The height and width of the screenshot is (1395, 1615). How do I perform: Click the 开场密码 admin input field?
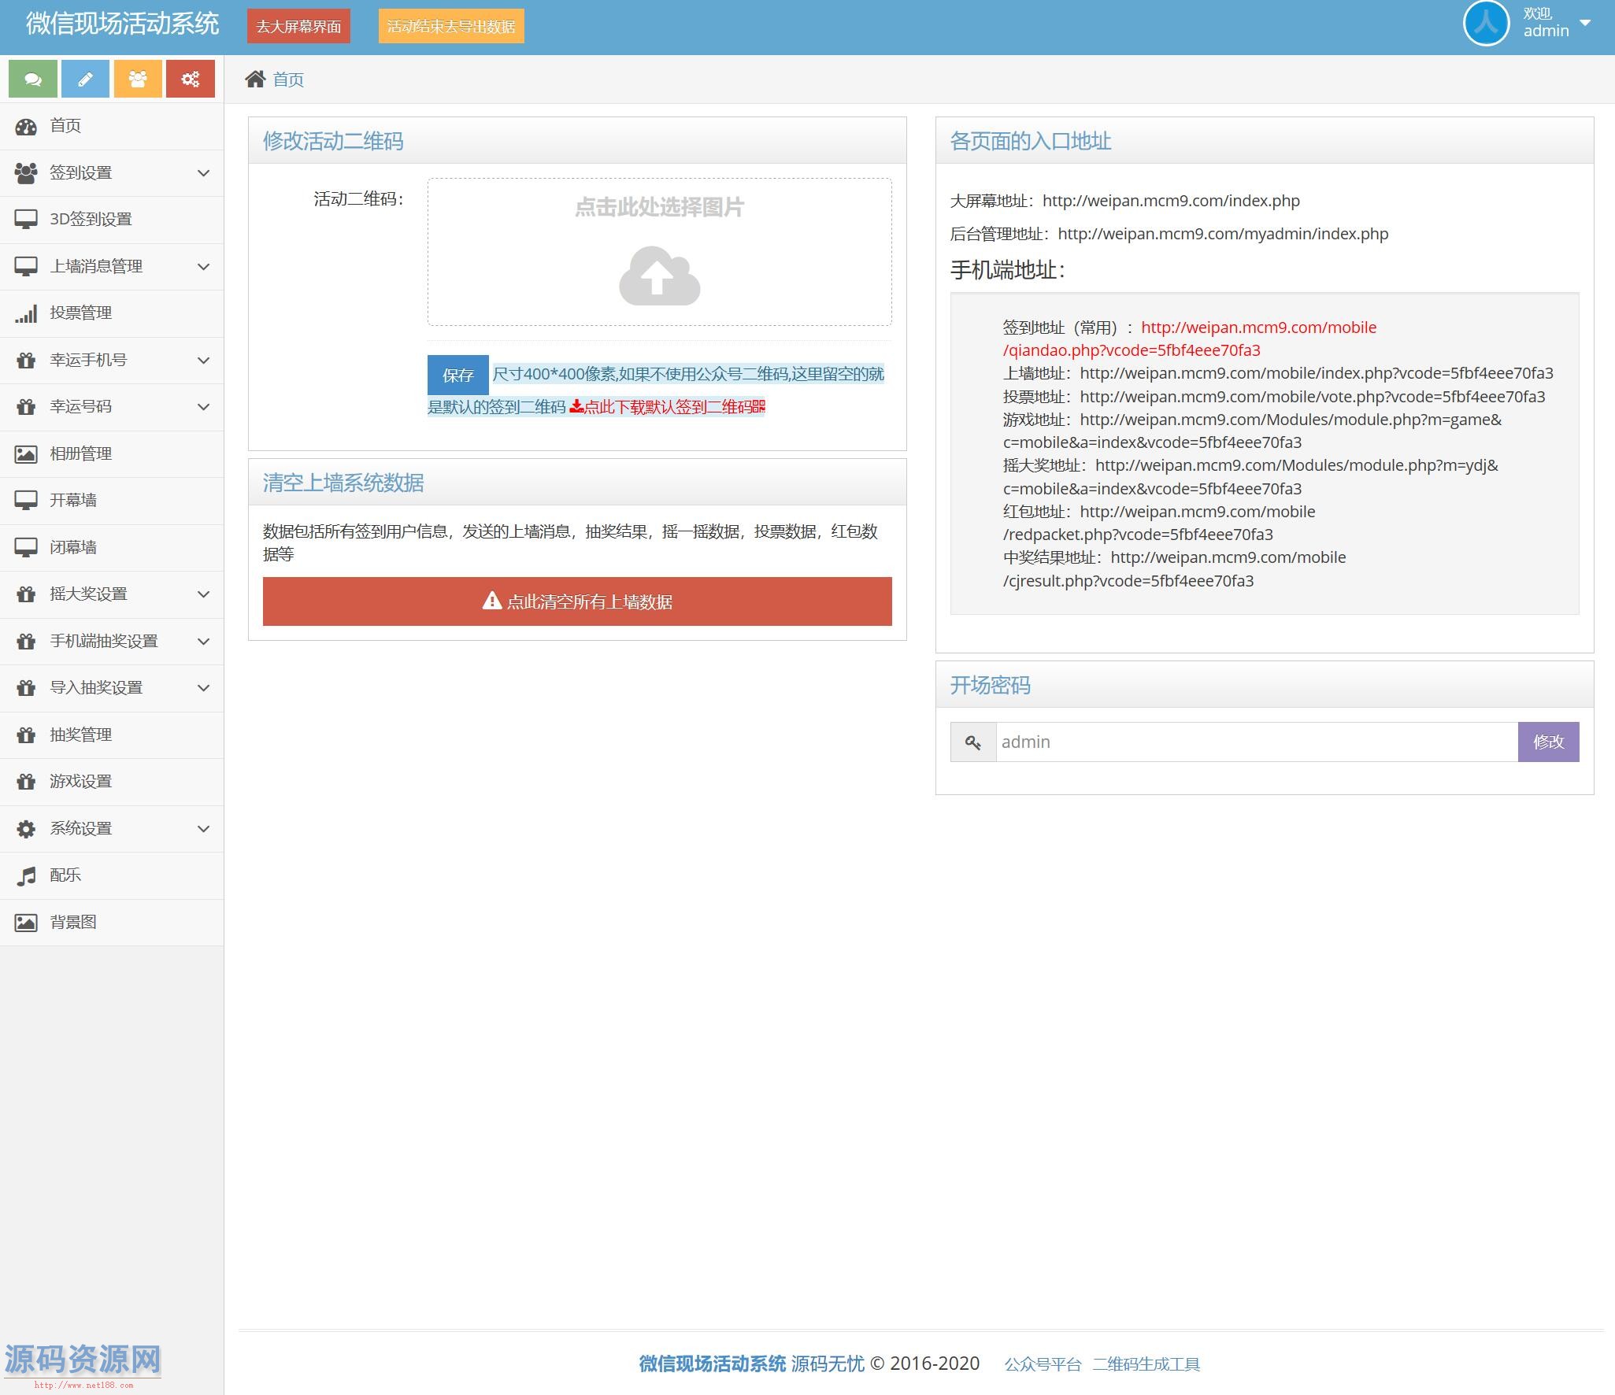click(x=1256, y=742)
